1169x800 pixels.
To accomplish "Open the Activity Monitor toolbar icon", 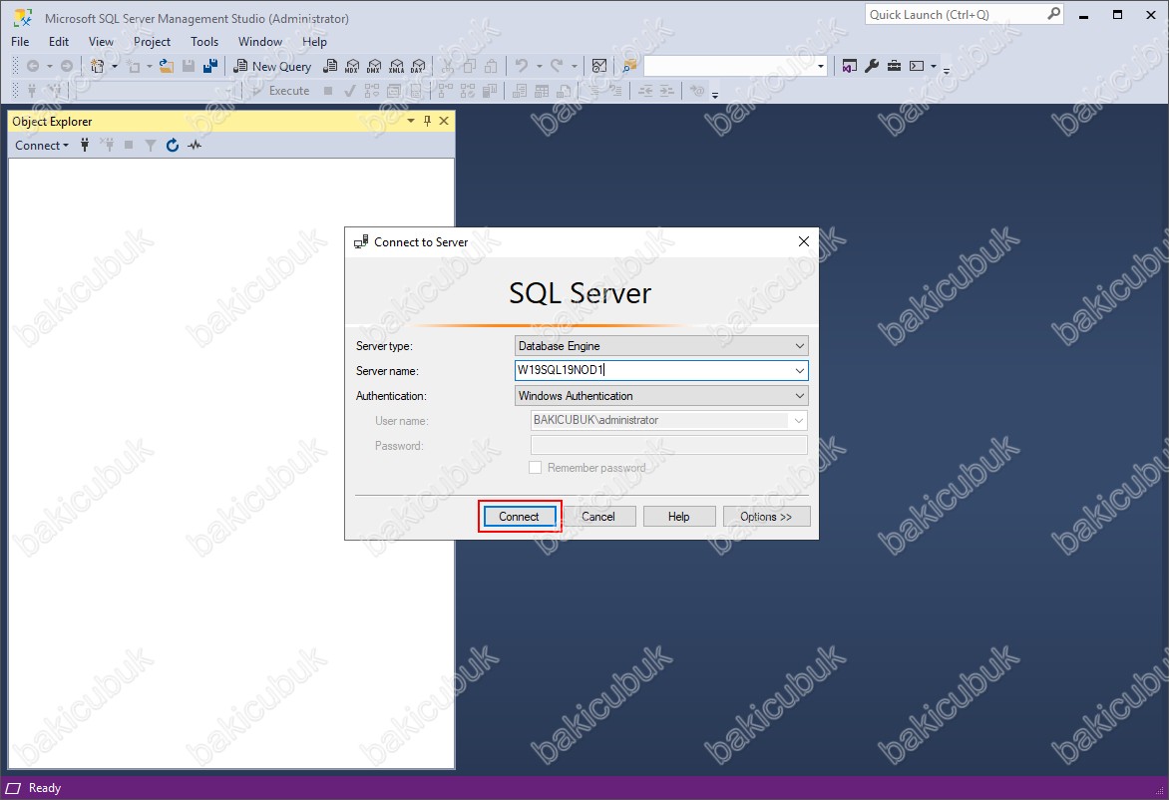I will click(x=599, y=67).
